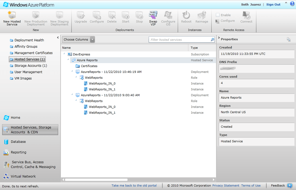Select Deployment Health folder
This screenshot has width=296, height=190.
click(27, 40)
